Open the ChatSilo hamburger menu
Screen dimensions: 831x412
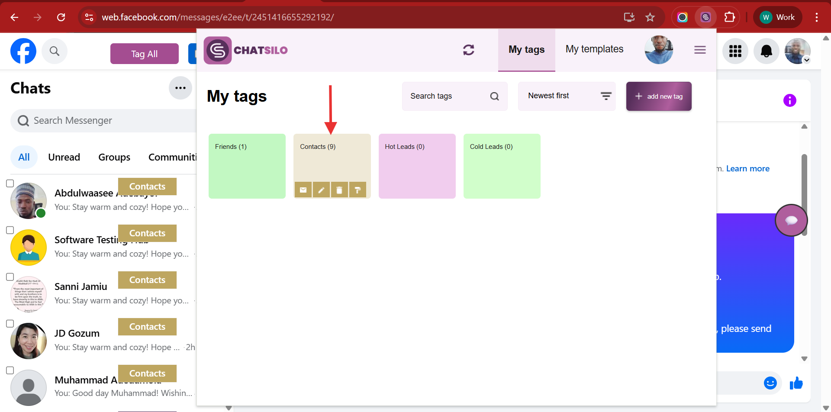pyautogui.click(x=700, y=50)
